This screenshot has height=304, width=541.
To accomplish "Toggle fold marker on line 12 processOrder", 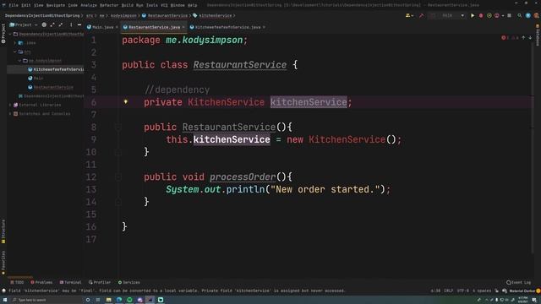I will (x=118, y=176).
